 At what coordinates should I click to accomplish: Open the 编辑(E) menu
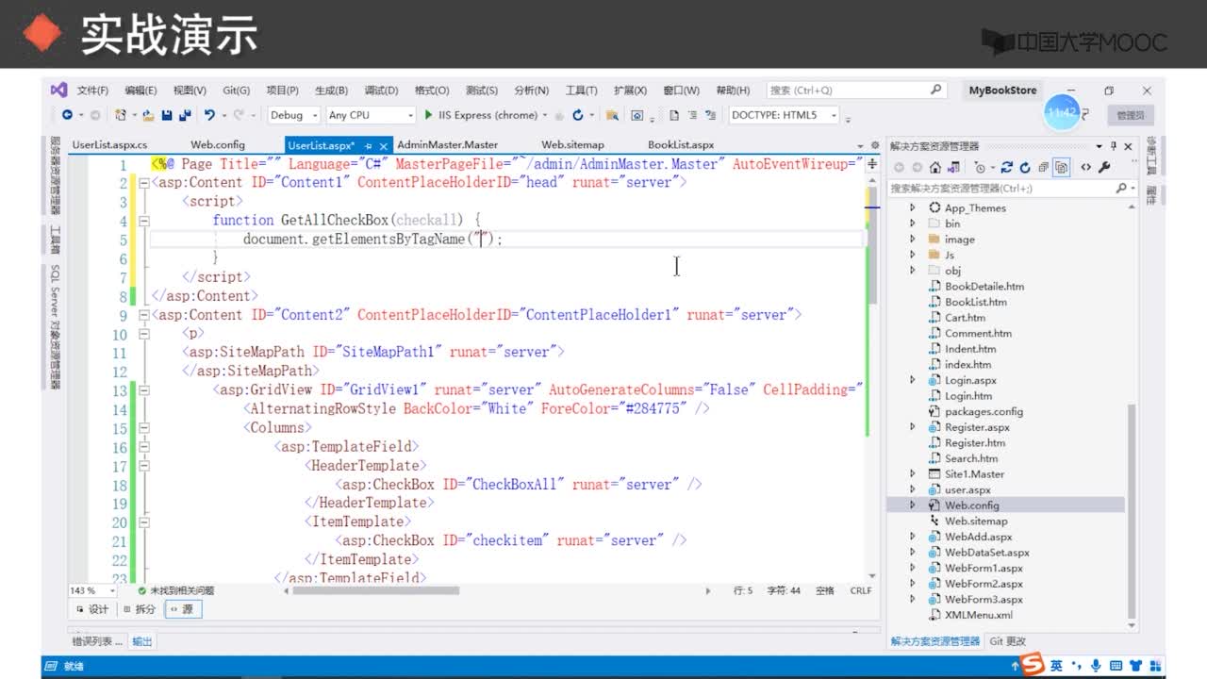point(141,91)
